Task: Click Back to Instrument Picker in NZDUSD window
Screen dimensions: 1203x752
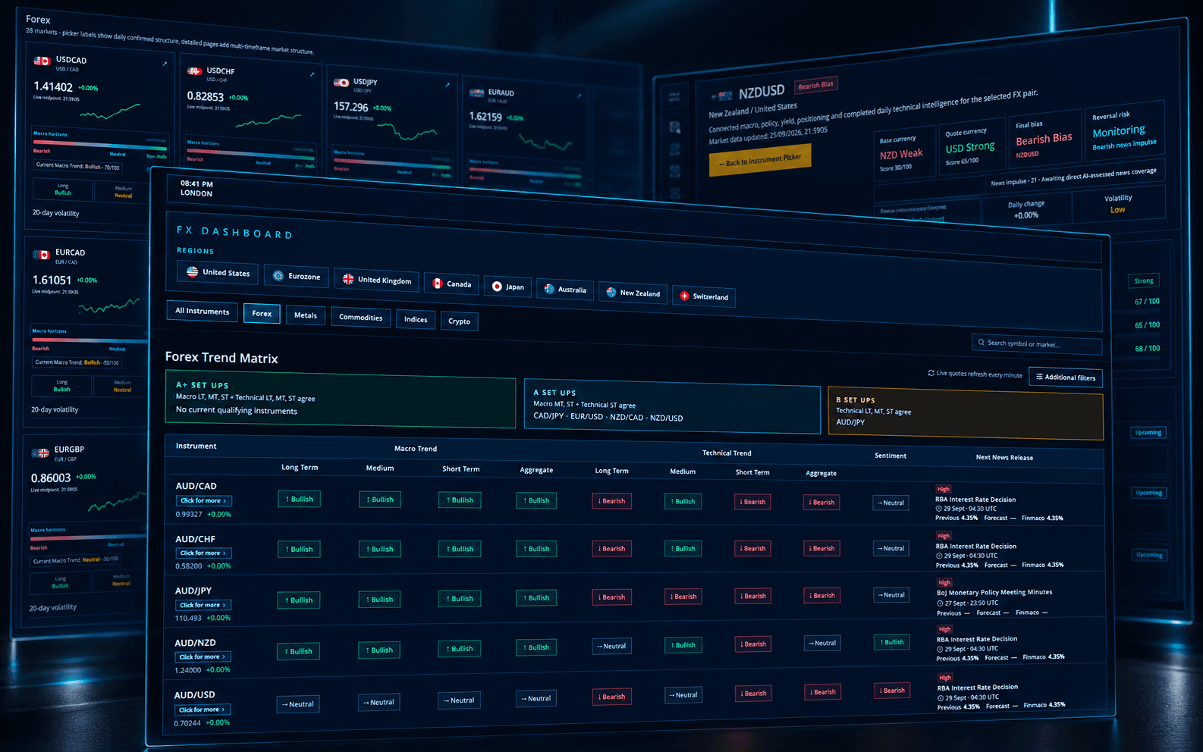Action: click(760, 159)
